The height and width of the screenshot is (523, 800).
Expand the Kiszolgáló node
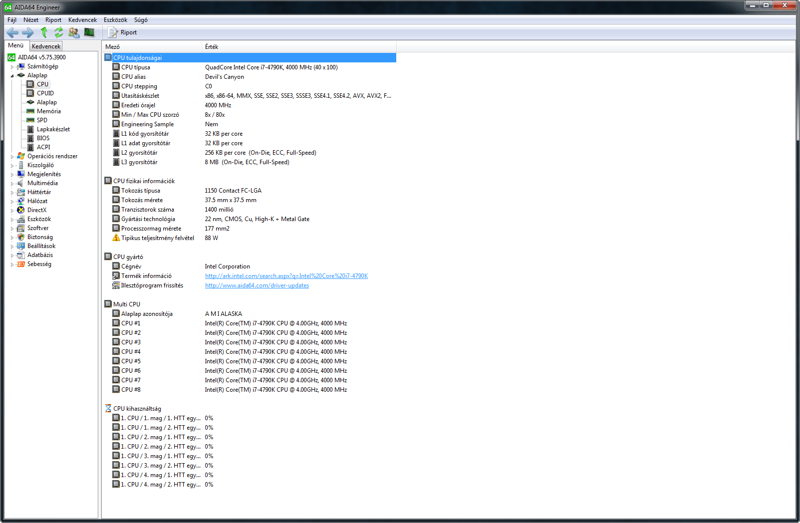coord(12,165)
